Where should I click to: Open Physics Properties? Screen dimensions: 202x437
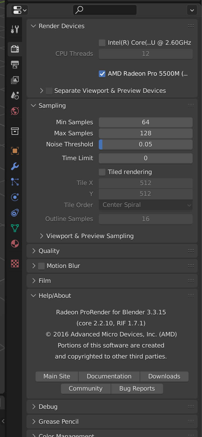[15, 197]
